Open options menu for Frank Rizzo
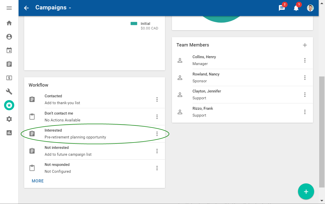This screenshot has height=204, width=325. [305, 112]
